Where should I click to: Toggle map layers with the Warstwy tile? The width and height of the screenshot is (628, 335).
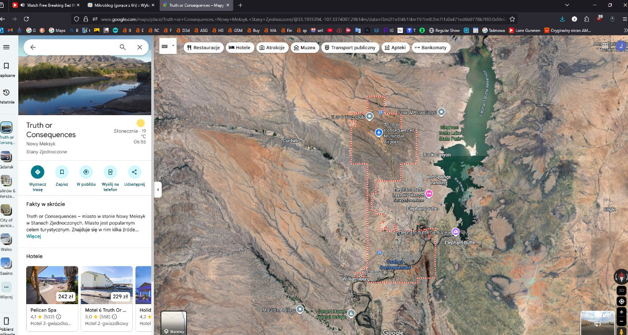(x=174, y=323)
